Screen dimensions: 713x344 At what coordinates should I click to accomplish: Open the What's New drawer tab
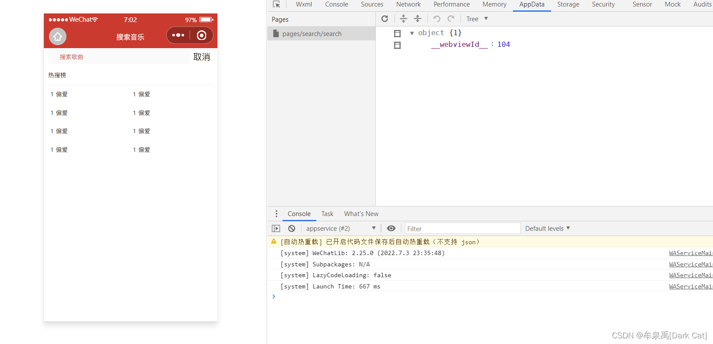click(x=361, y=214)
